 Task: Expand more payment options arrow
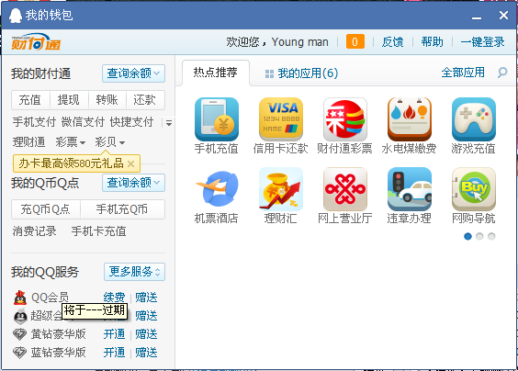tap(169, 123)
